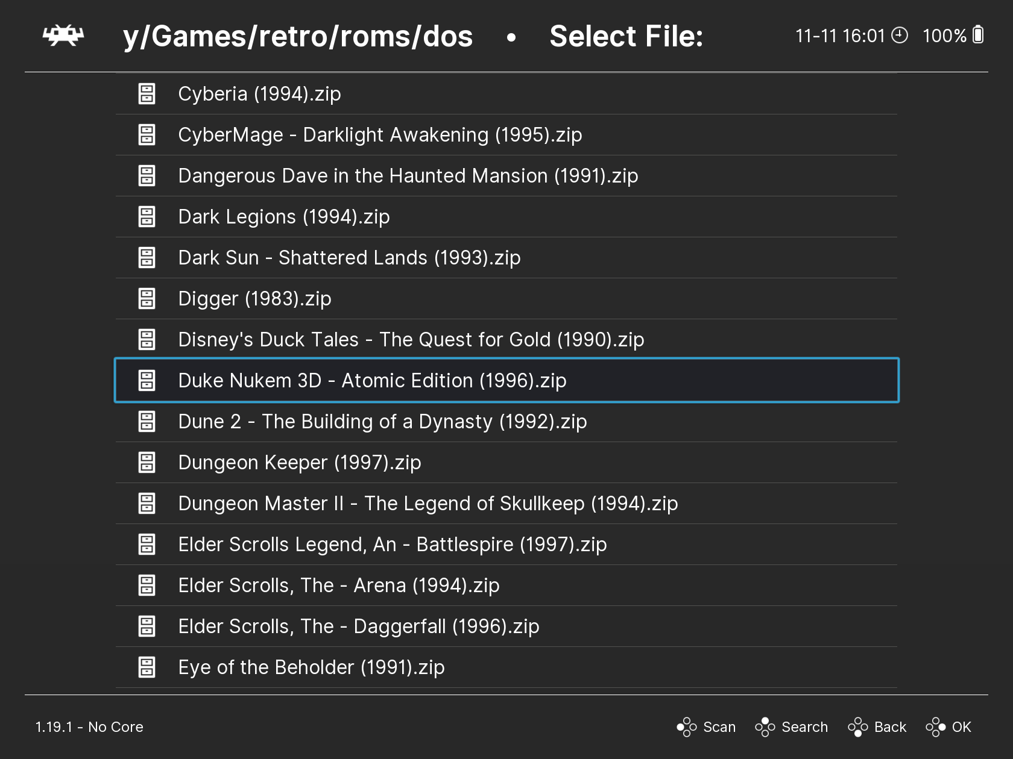
Task: Click the y/Games/retro/roms/dos path title
Action: click(x=298, y=37)
